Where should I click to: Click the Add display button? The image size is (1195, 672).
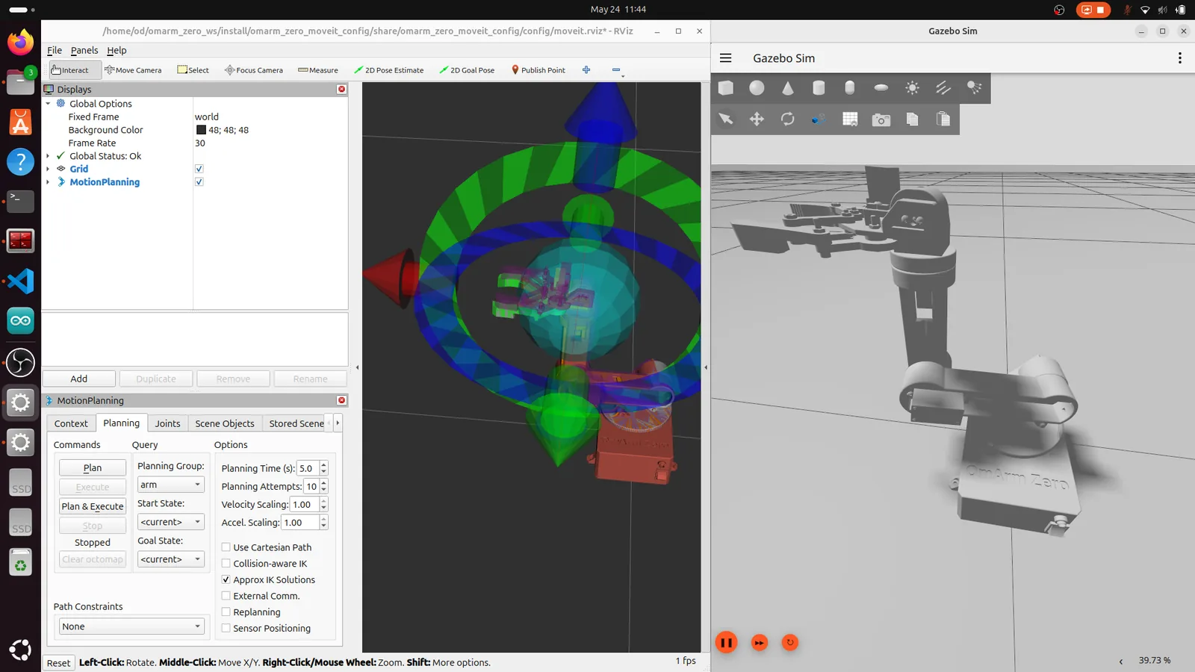tap(79, 379)
